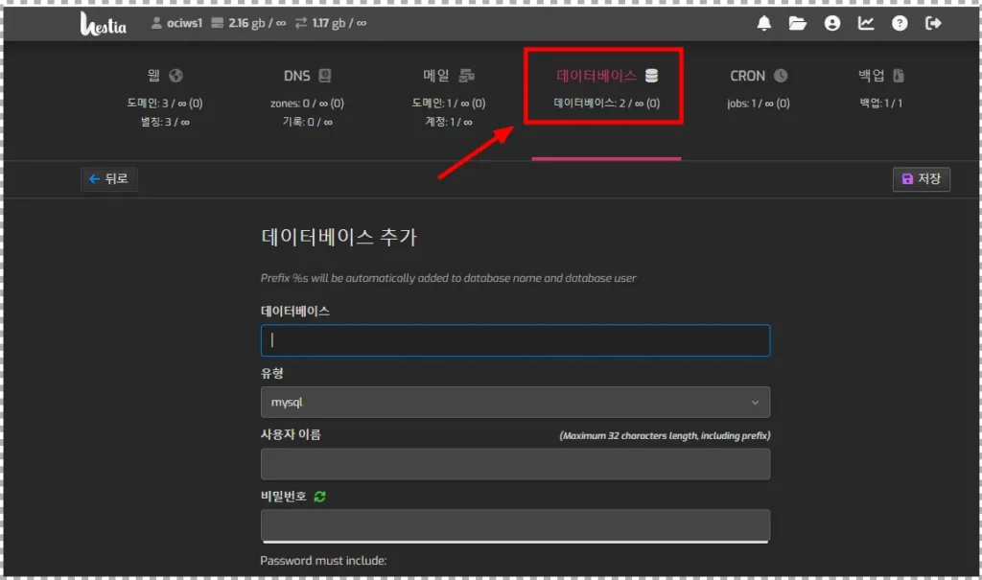Go back with the 뒤로 button
This screenshot has height=580, width=982.
pos(109,179)
